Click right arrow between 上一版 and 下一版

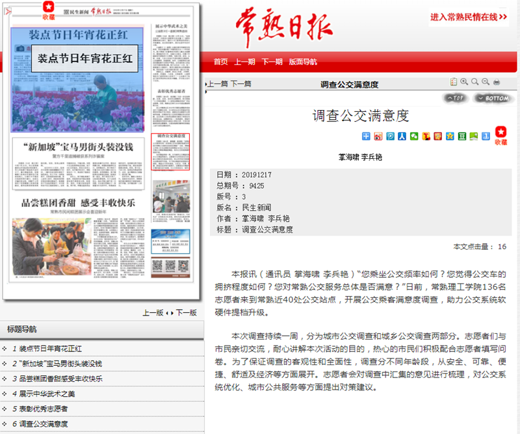(172, 313)
